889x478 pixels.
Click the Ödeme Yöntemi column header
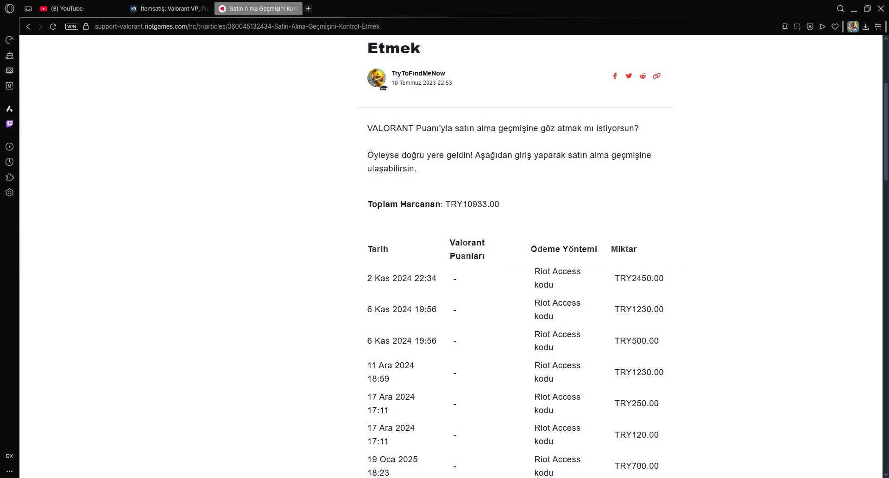(564, 249)
